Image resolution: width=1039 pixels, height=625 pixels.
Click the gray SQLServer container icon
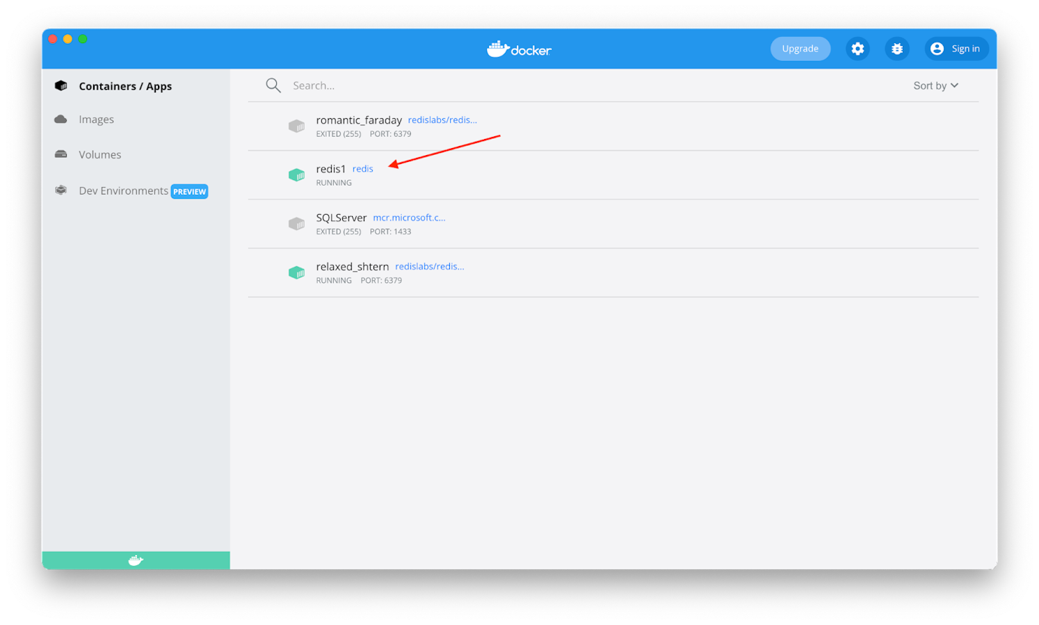(x=296, y=224)
